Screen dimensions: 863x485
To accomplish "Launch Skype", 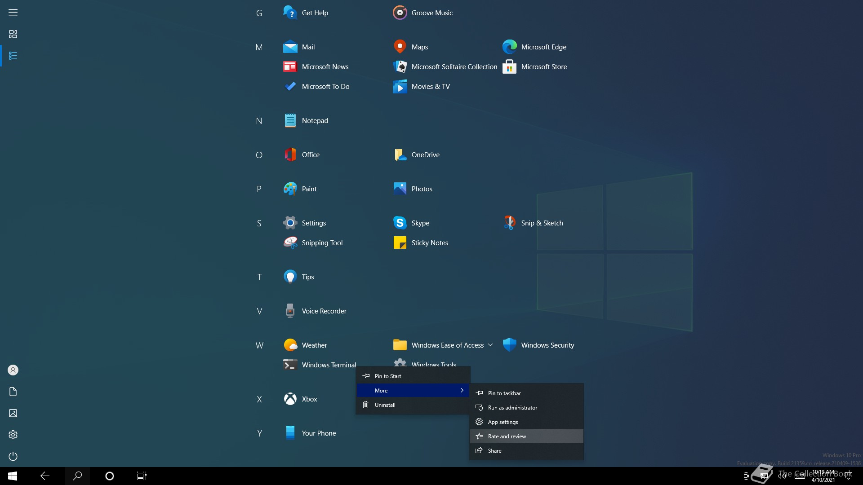I will [411, 223].
